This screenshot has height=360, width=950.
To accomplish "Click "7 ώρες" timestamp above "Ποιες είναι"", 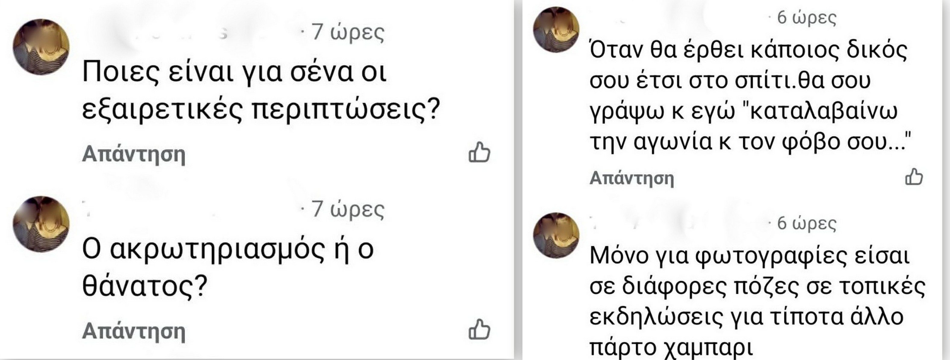I will pos(348,32).
